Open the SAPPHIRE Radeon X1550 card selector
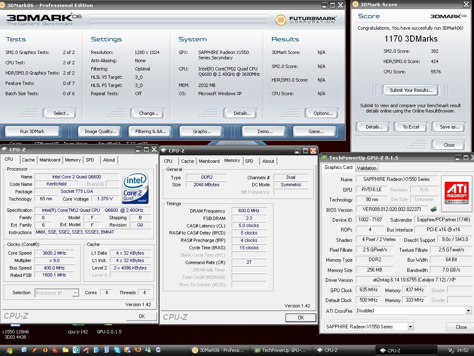The height and width of the screenshot is (356, 474). click(x=369, y=327)
